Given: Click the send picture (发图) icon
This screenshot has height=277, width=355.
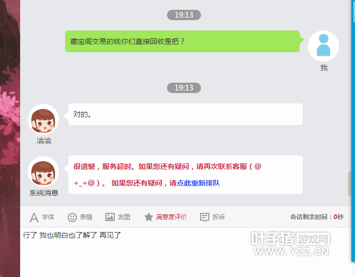Looking at the screenshot, I should pos(110,217).
